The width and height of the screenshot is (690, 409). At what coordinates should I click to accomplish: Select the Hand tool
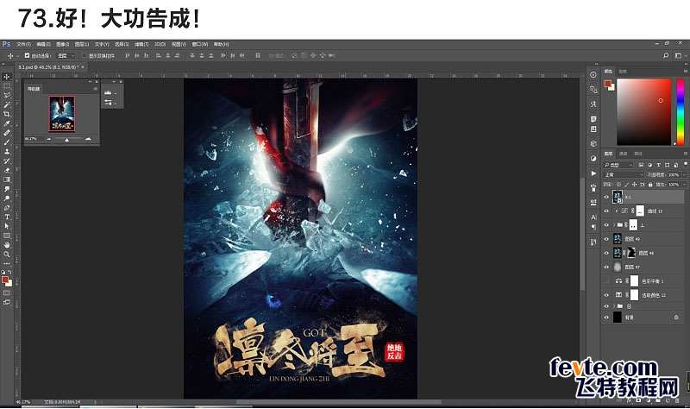(x=7, y=245)
